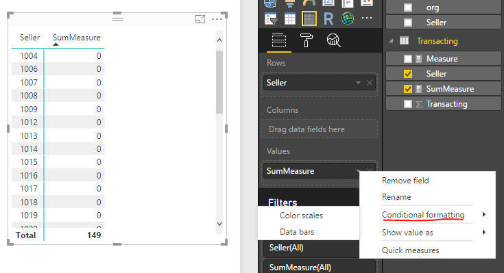Click seller cell 1015

[29, 162]
